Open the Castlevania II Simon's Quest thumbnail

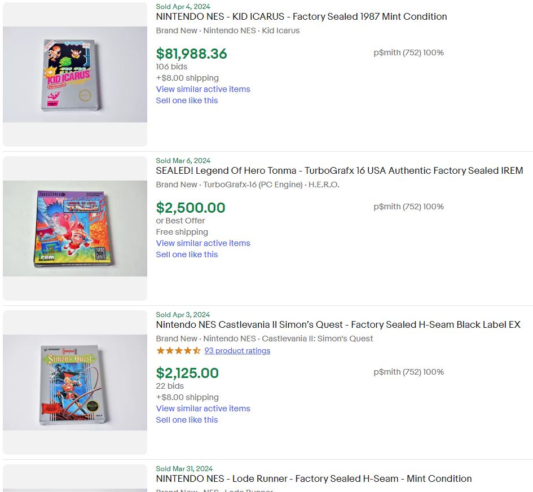coord(75,383)
